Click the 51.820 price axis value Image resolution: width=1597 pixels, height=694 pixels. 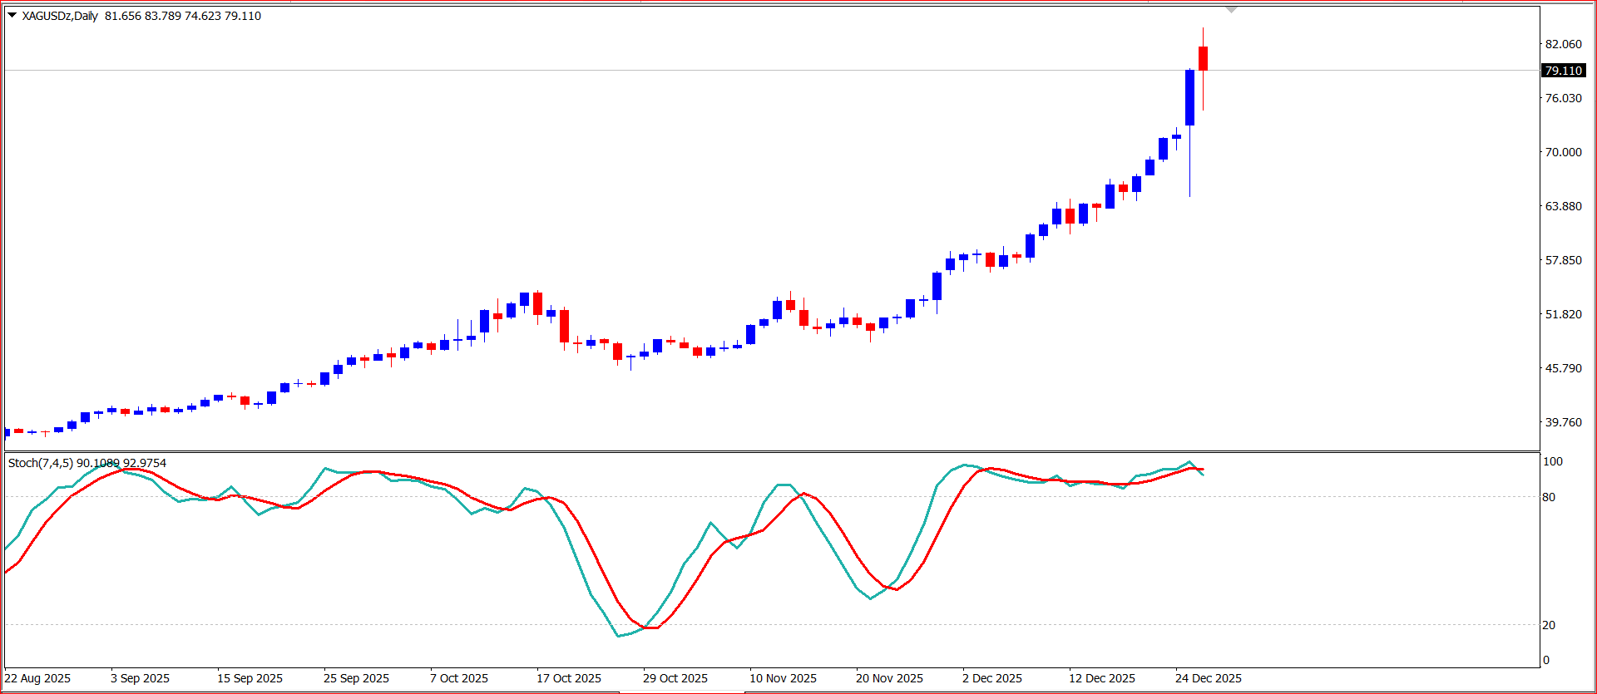click(x=1563, y=314)
